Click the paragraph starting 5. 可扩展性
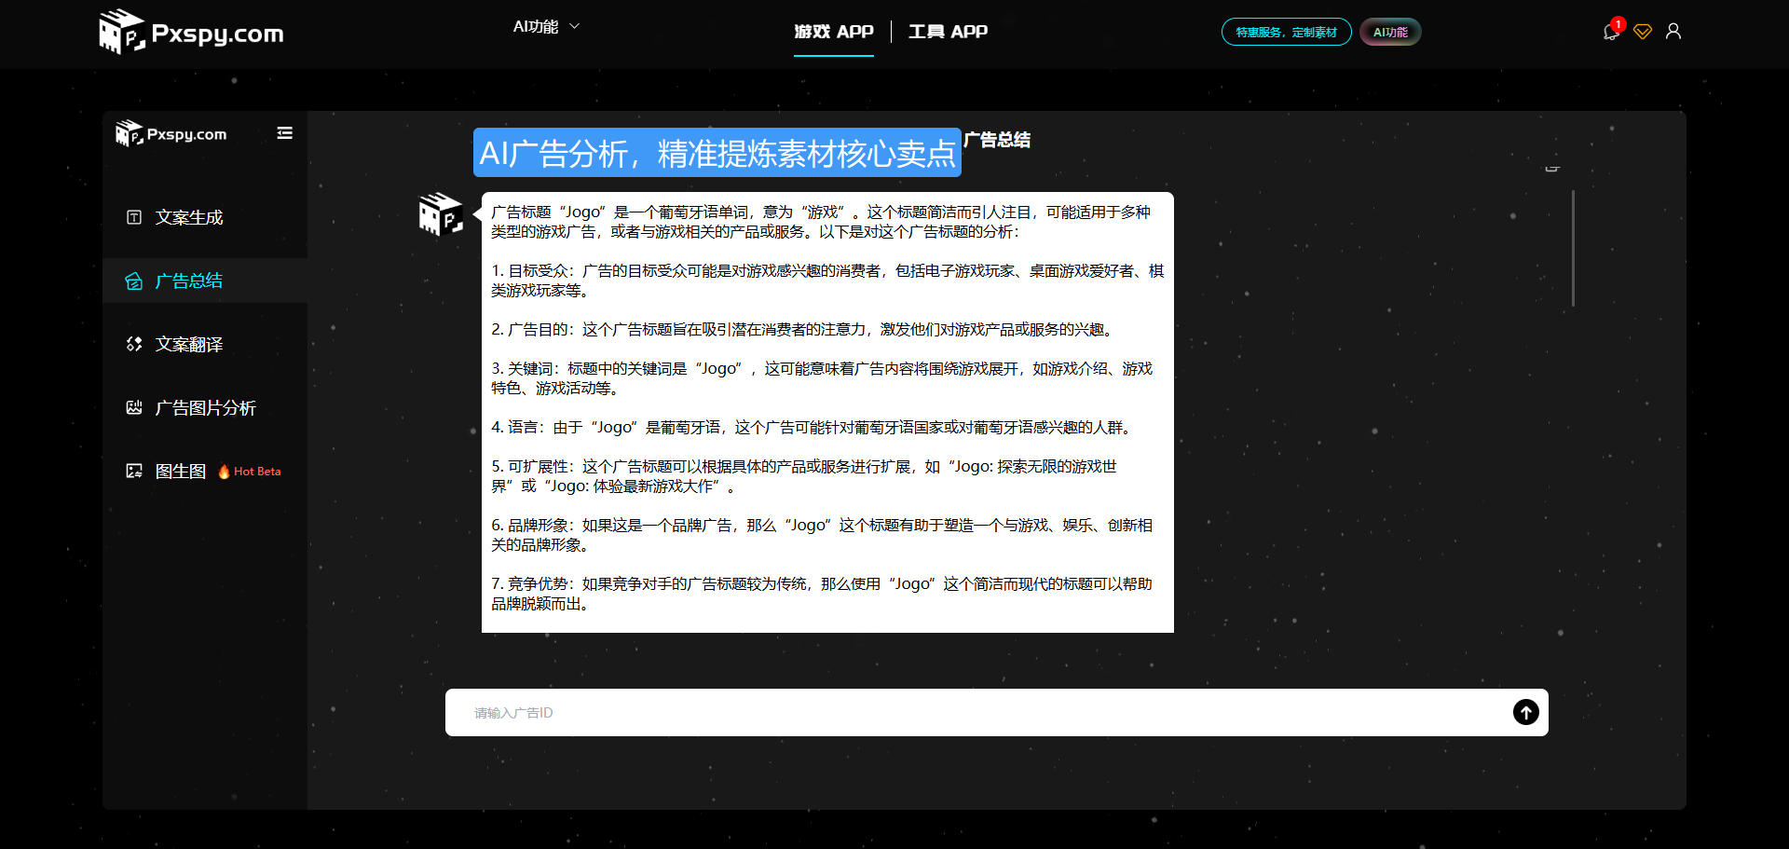Screen dimensions: 1789x849 [x=804, y=476]
